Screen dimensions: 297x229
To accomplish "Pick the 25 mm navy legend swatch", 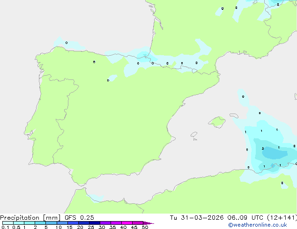I will [x=95, y=223].
